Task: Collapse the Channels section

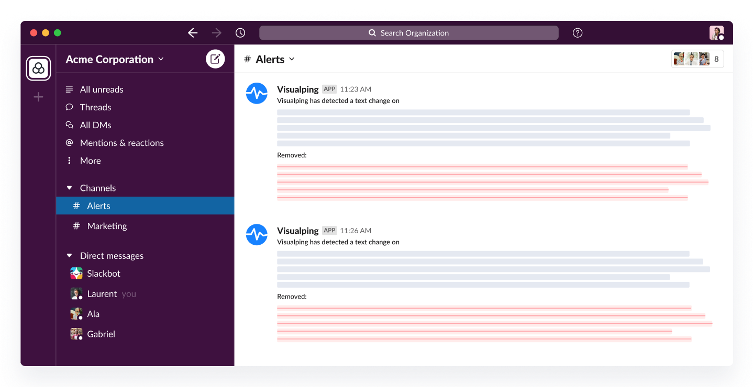Action: point(69,188)
